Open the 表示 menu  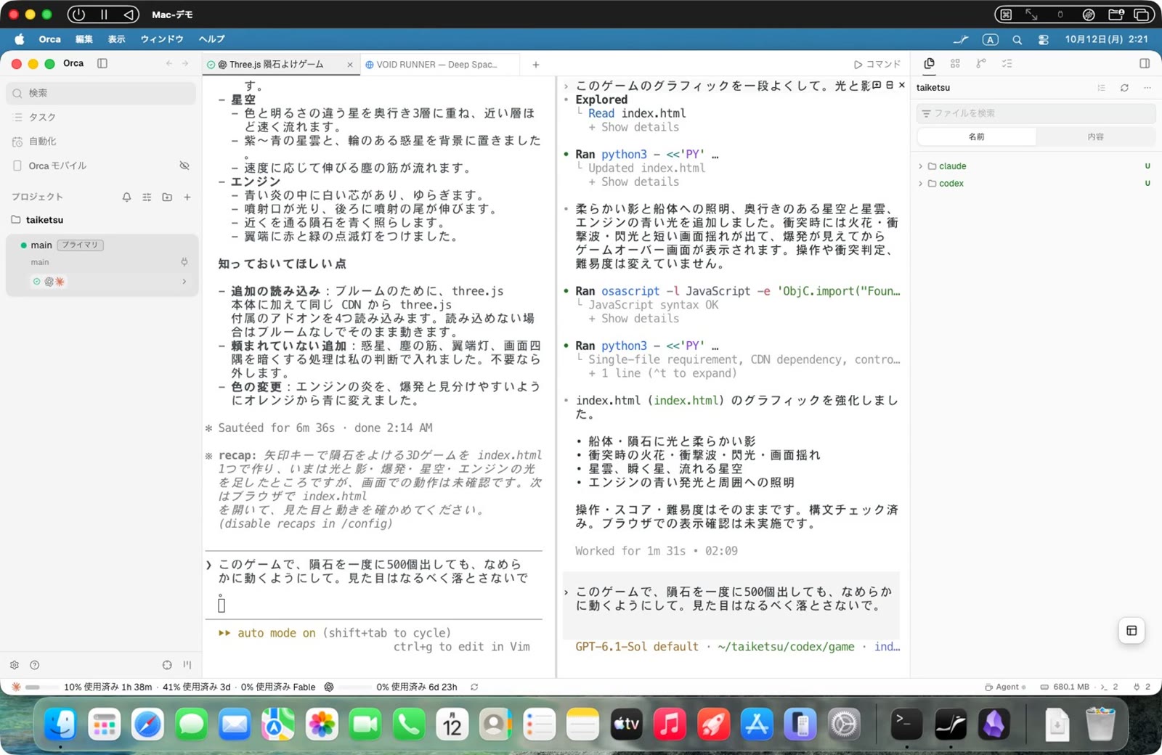(117, 39)
